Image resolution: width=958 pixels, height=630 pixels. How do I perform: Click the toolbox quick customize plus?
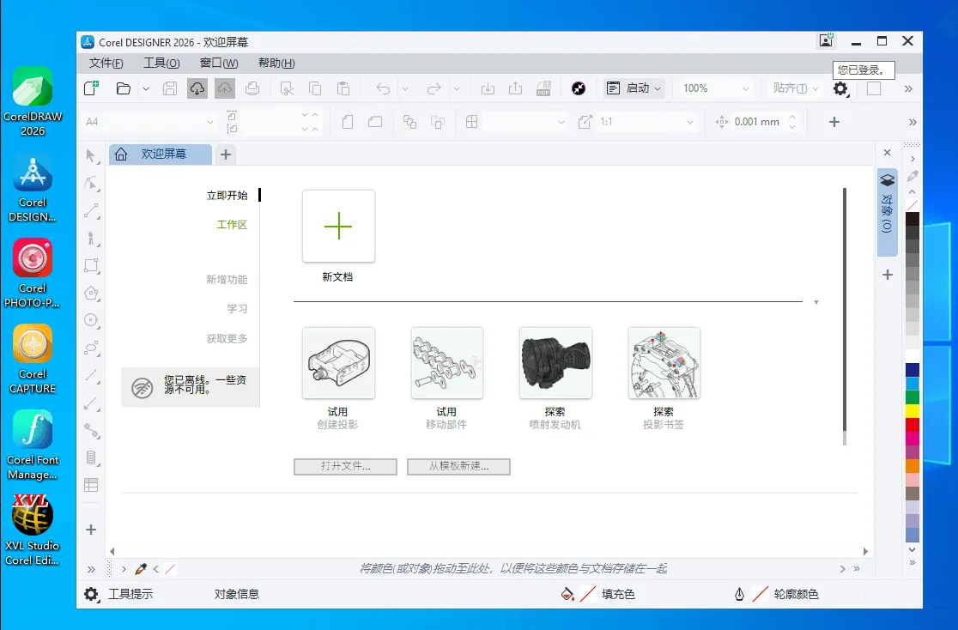tap(91, 530)
